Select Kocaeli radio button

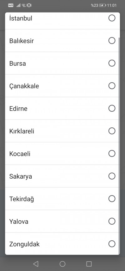pos(112,153)
